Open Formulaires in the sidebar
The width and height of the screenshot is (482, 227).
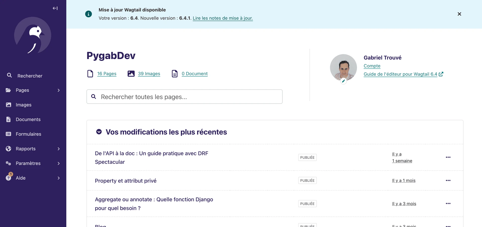(28, 134)
